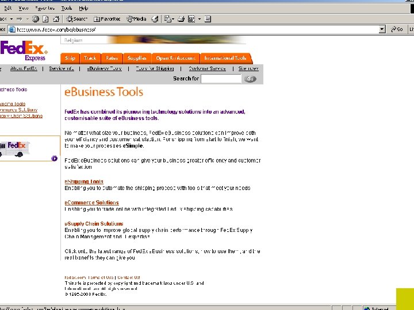The width and height of the screenshot is (414, 310).
Task: Open the fedex.com Terms of Use footer link
Action: [89, 277]
